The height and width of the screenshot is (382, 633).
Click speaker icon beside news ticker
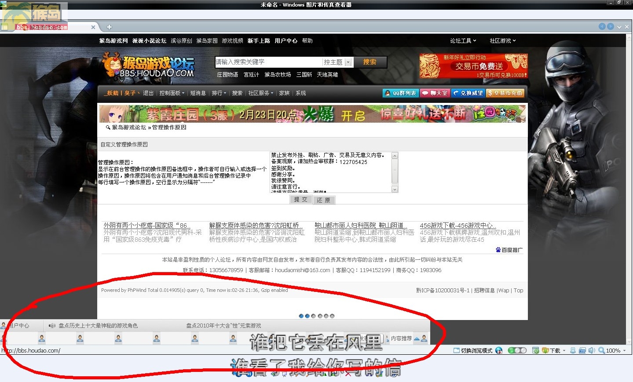point(52,326)
